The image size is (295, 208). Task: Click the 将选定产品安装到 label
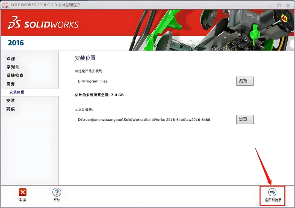(x=89, y=71)
